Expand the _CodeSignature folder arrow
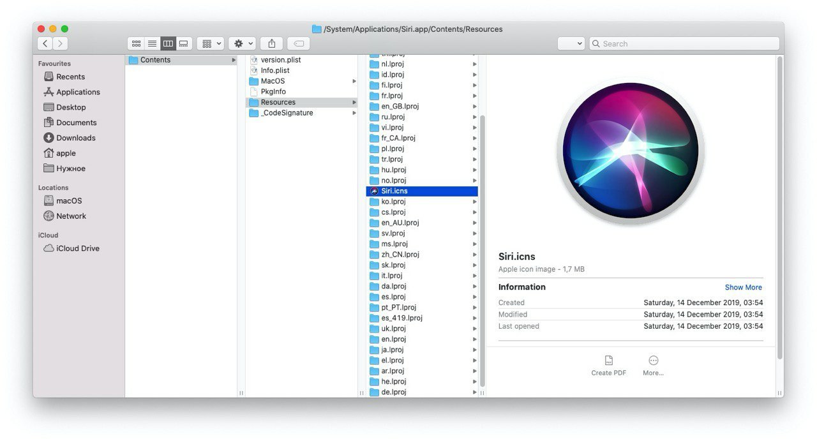Screen dimensions: 817x441 354,113
